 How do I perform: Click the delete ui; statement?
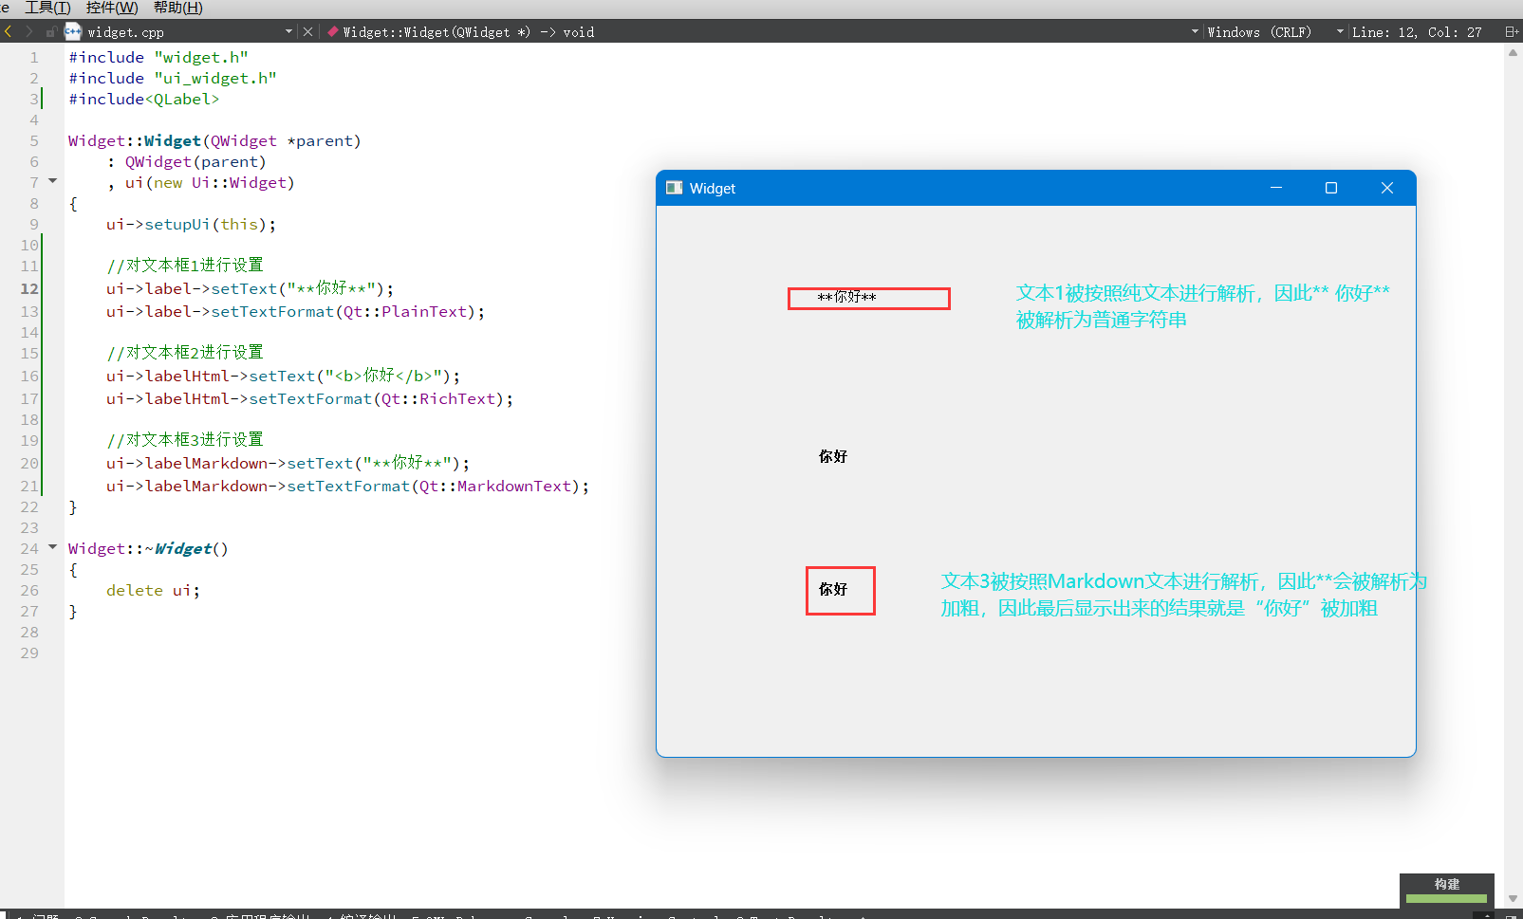153,590
